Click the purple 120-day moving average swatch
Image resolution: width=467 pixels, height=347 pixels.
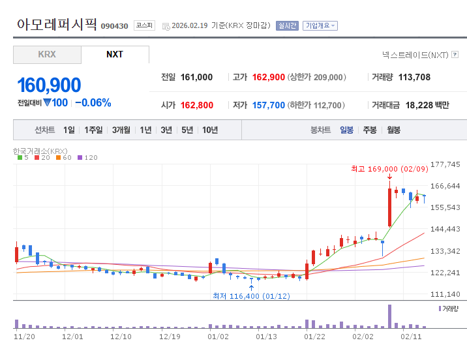pyautogui.click(x=80, y=158)
